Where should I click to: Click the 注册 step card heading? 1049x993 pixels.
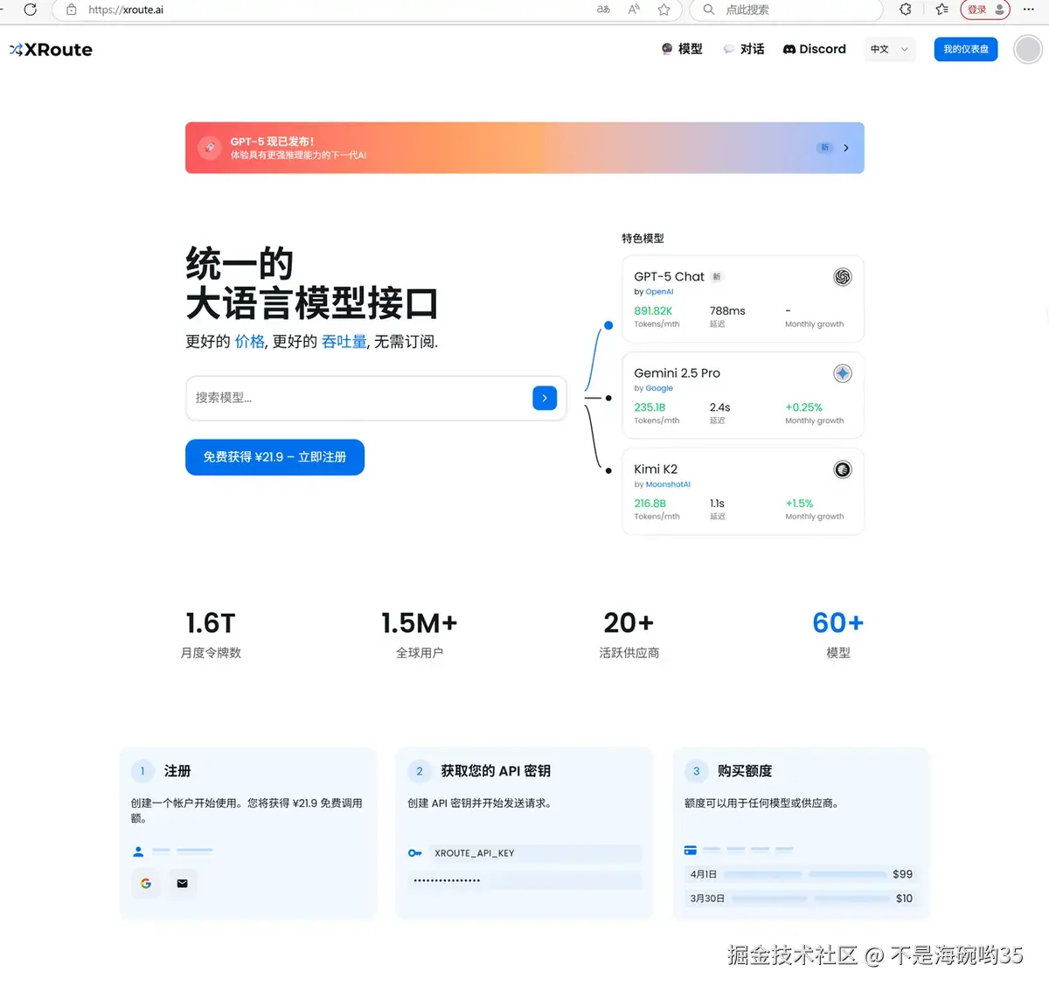[x=177, y=771]
